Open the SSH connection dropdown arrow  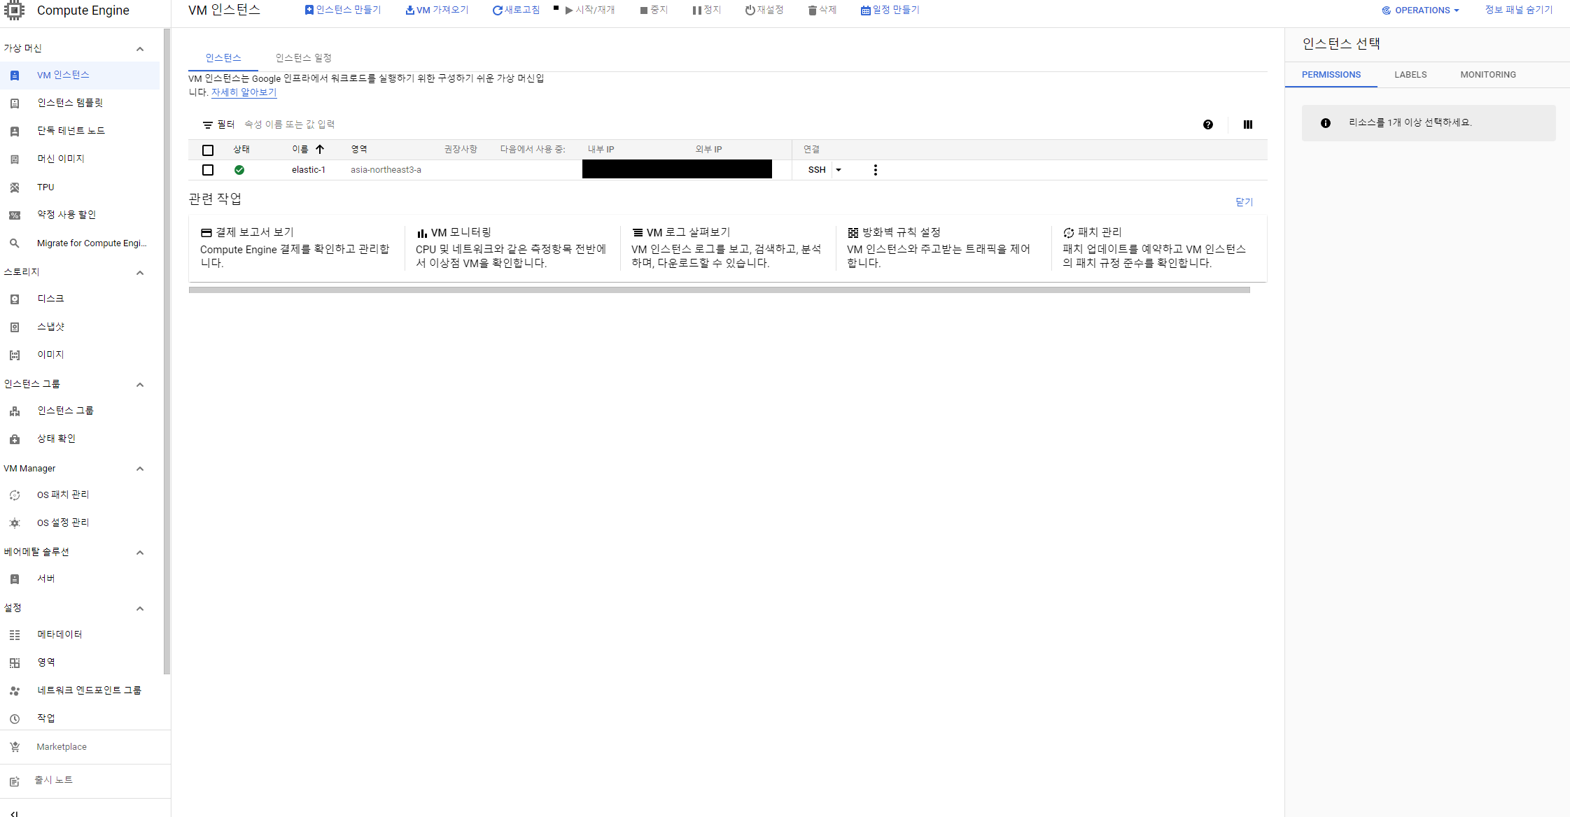click(x=839, y=170)
